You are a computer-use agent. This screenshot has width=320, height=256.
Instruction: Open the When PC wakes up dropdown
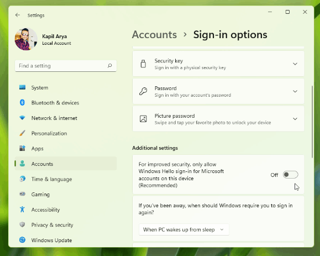[184, 229]
